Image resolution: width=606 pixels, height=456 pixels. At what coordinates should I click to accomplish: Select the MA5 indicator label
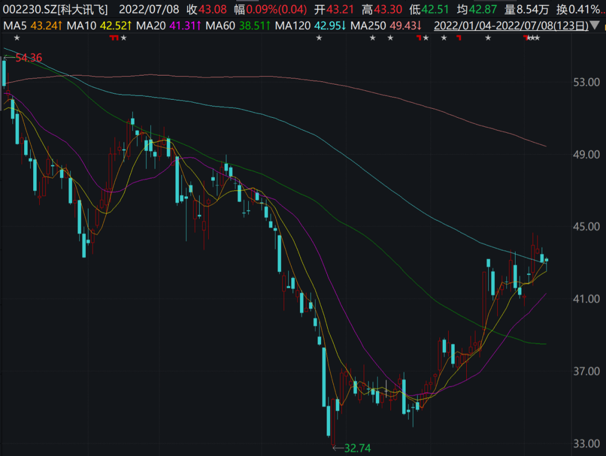(x=15, y=26)
